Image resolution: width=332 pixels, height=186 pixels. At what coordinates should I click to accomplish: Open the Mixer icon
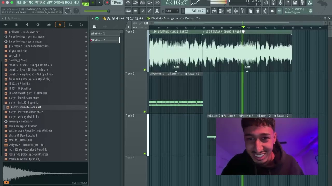(x=236, y=11)
